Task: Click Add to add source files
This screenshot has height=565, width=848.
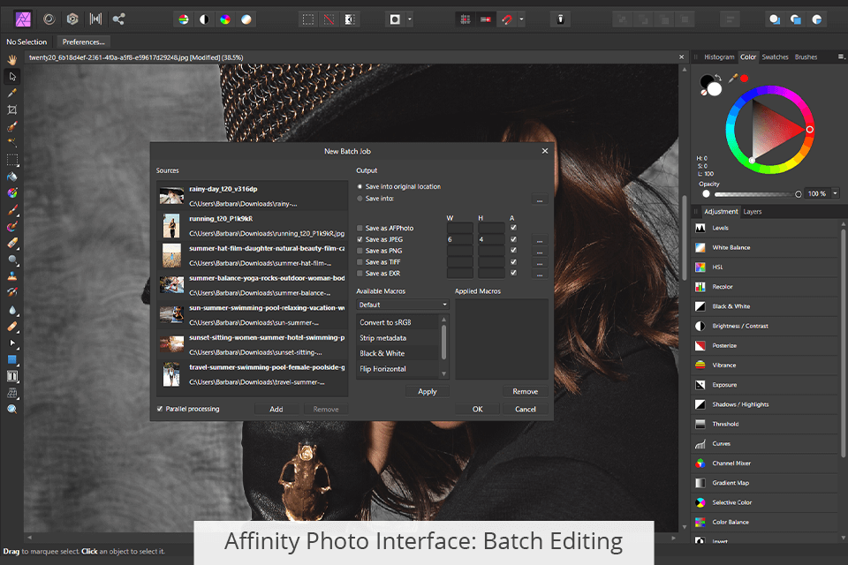Action: tap(276, 410)
